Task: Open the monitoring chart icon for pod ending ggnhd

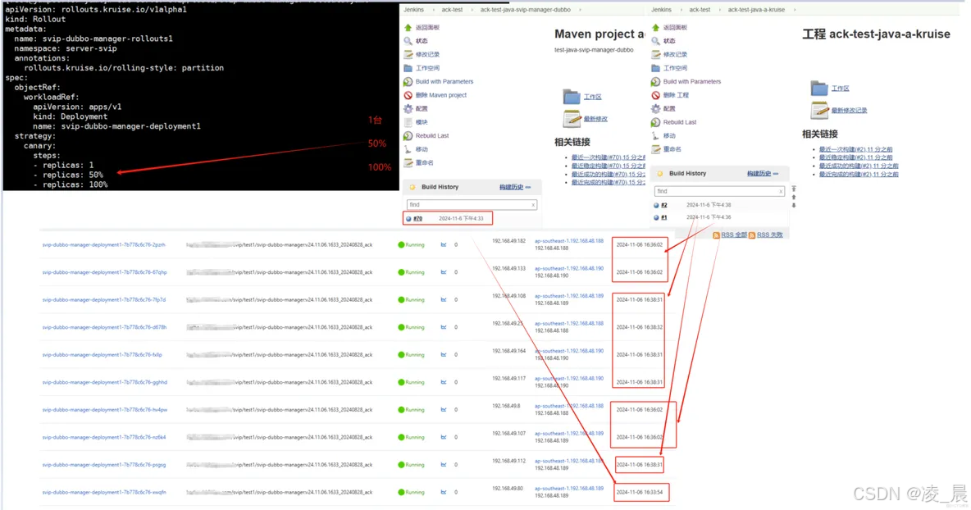Action: (x=444, y=382)
